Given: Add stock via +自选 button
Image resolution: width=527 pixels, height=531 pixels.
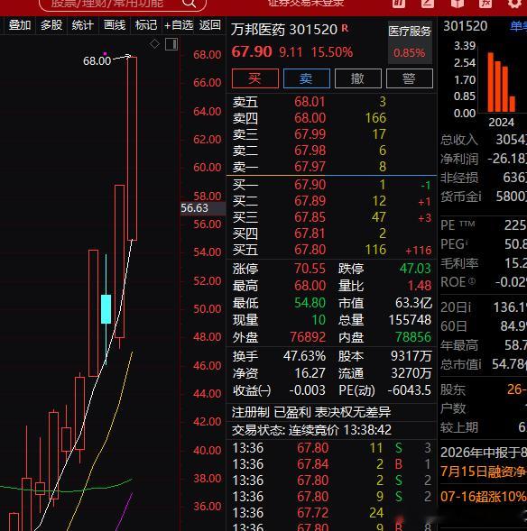Looking at the screenshot, I should click(179, 25).
